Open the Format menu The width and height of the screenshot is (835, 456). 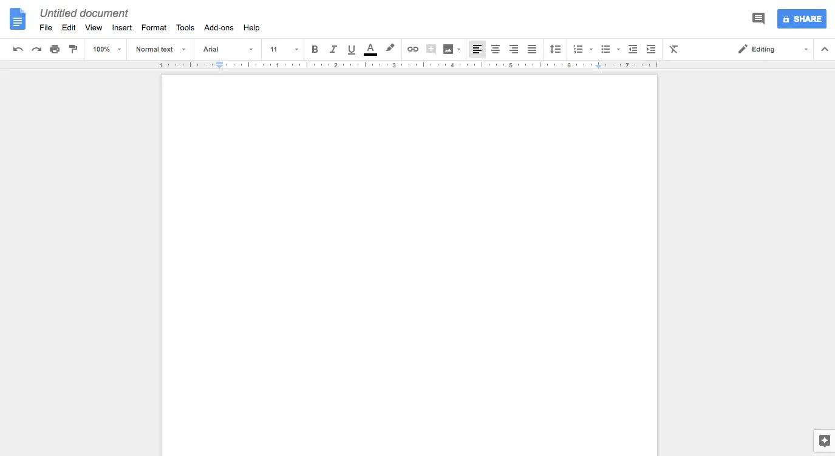pos(154,27)
